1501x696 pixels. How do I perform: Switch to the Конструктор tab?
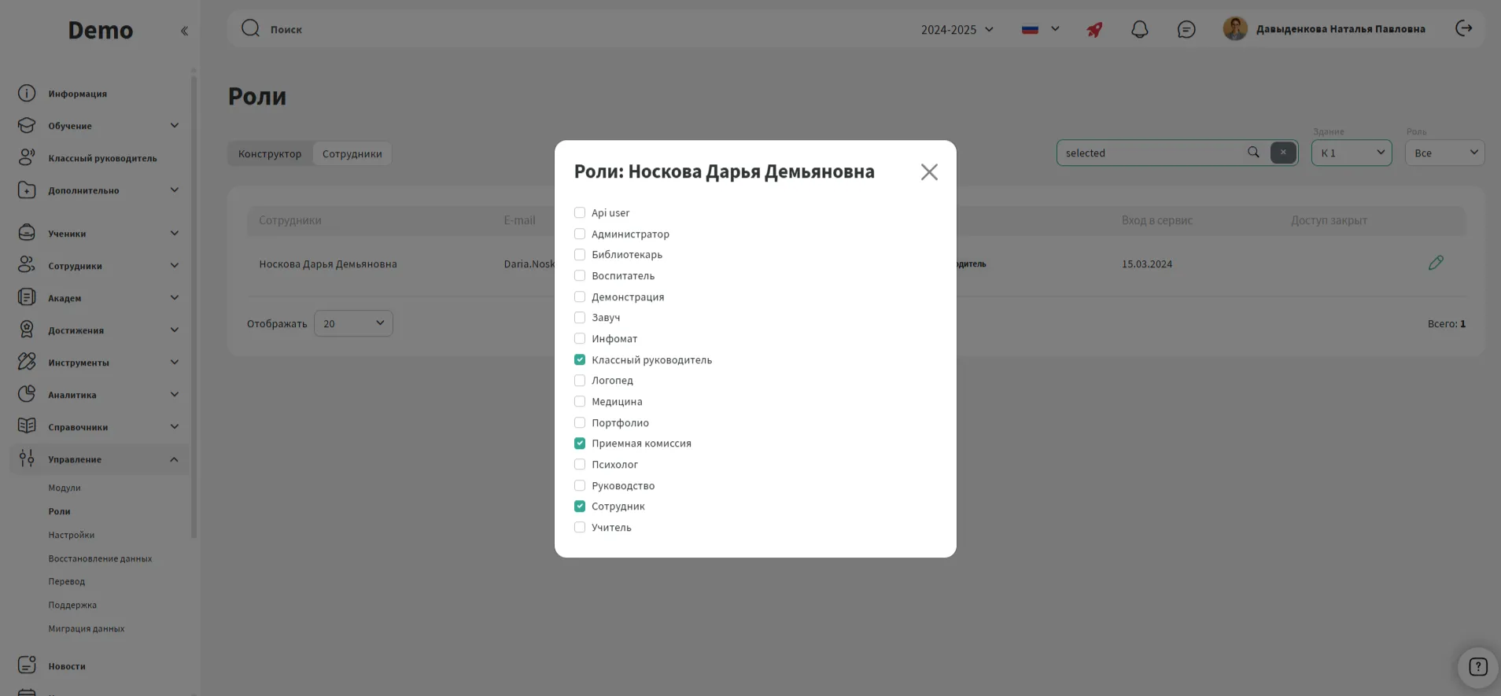pyautogui.click(x=270, y=154)
